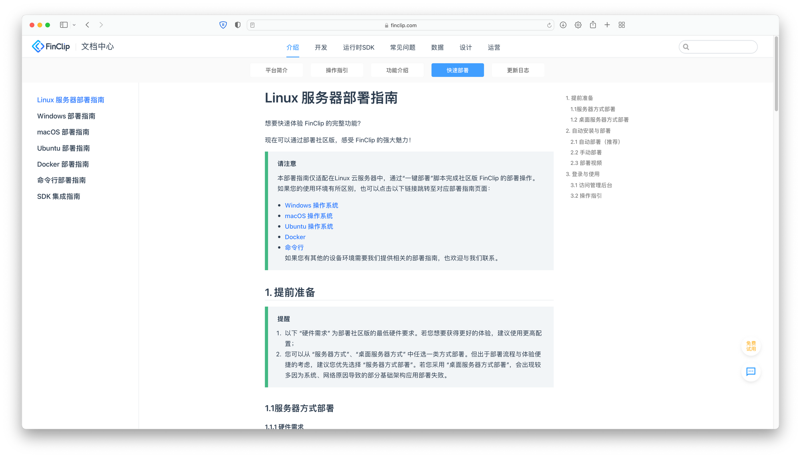Open the 快速部署 sub-tab
This screenshot has height=458, width=801.
pyautogui.click(x=457, y=70)
